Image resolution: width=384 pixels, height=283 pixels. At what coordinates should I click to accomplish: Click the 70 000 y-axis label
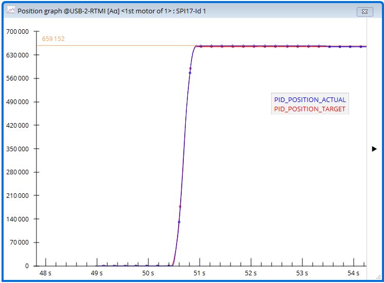tap(19, 242)
